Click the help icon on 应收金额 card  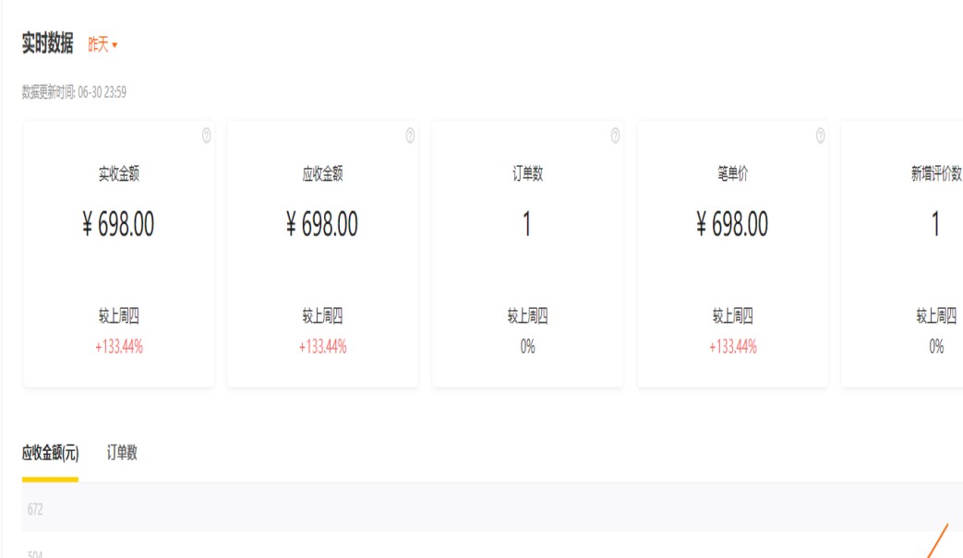click(x=410, y=136)
